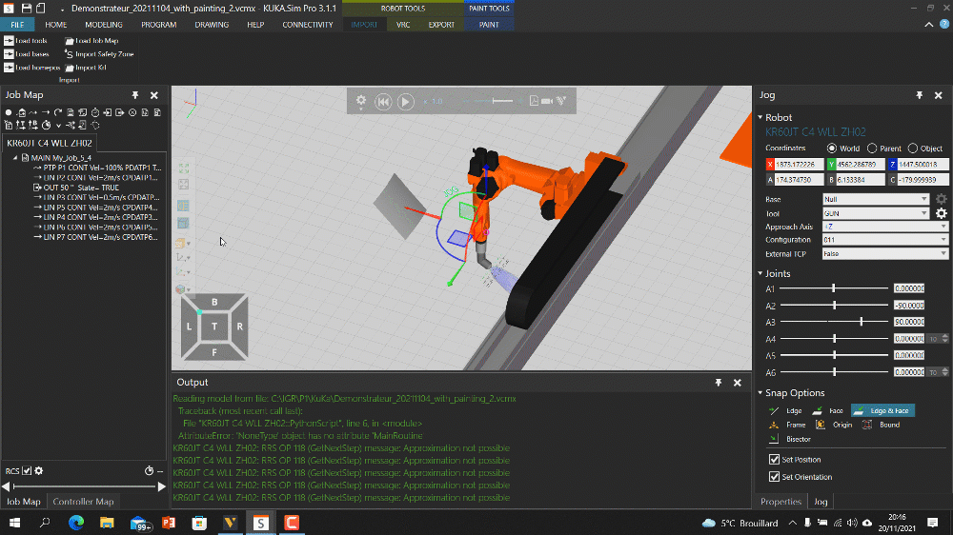Enable Bound snap option

click(882, 425)
